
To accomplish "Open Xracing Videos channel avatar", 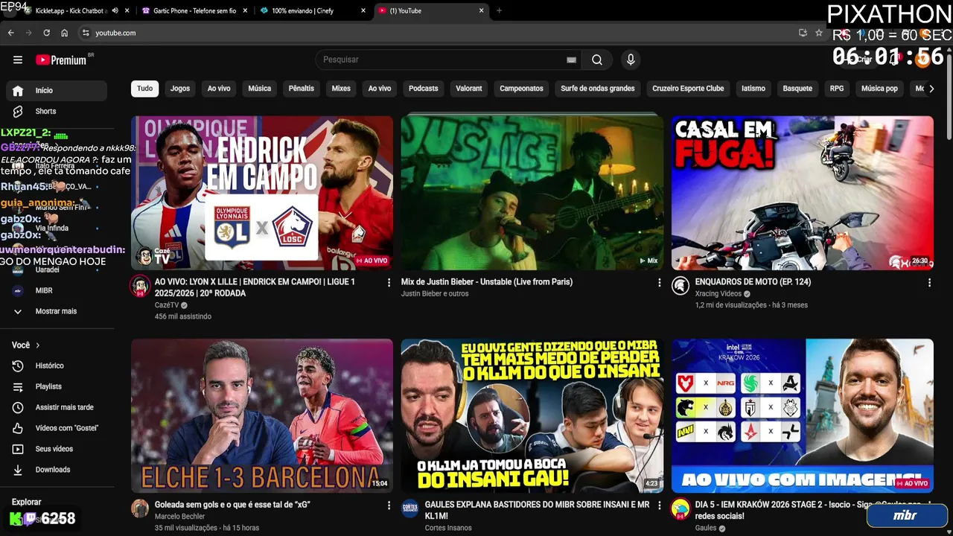I will point(681,287).
